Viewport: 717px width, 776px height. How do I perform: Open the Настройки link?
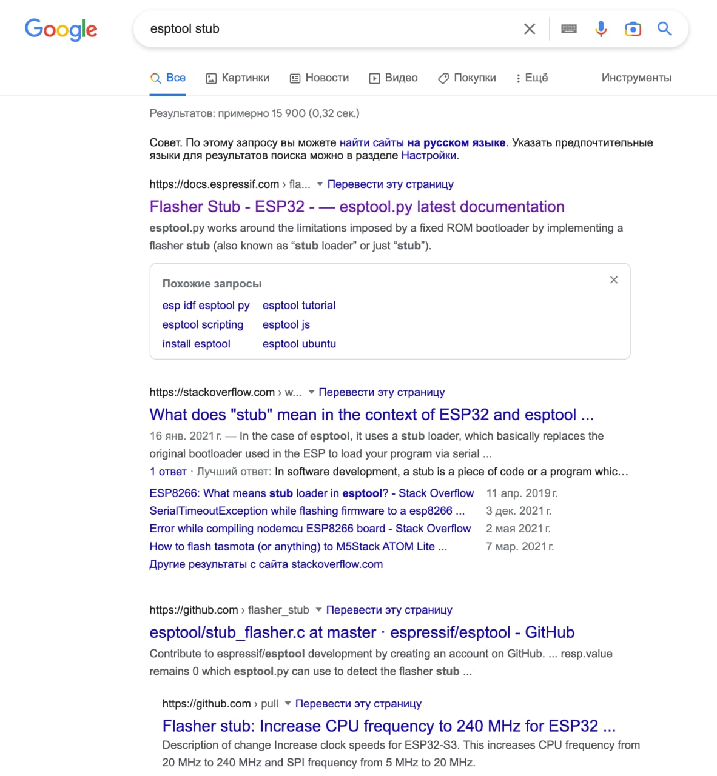click(x=429, y=155)
